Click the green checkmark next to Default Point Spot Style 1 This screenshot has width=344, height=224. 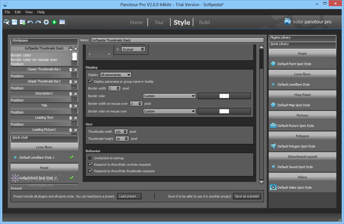pos(71,178)
